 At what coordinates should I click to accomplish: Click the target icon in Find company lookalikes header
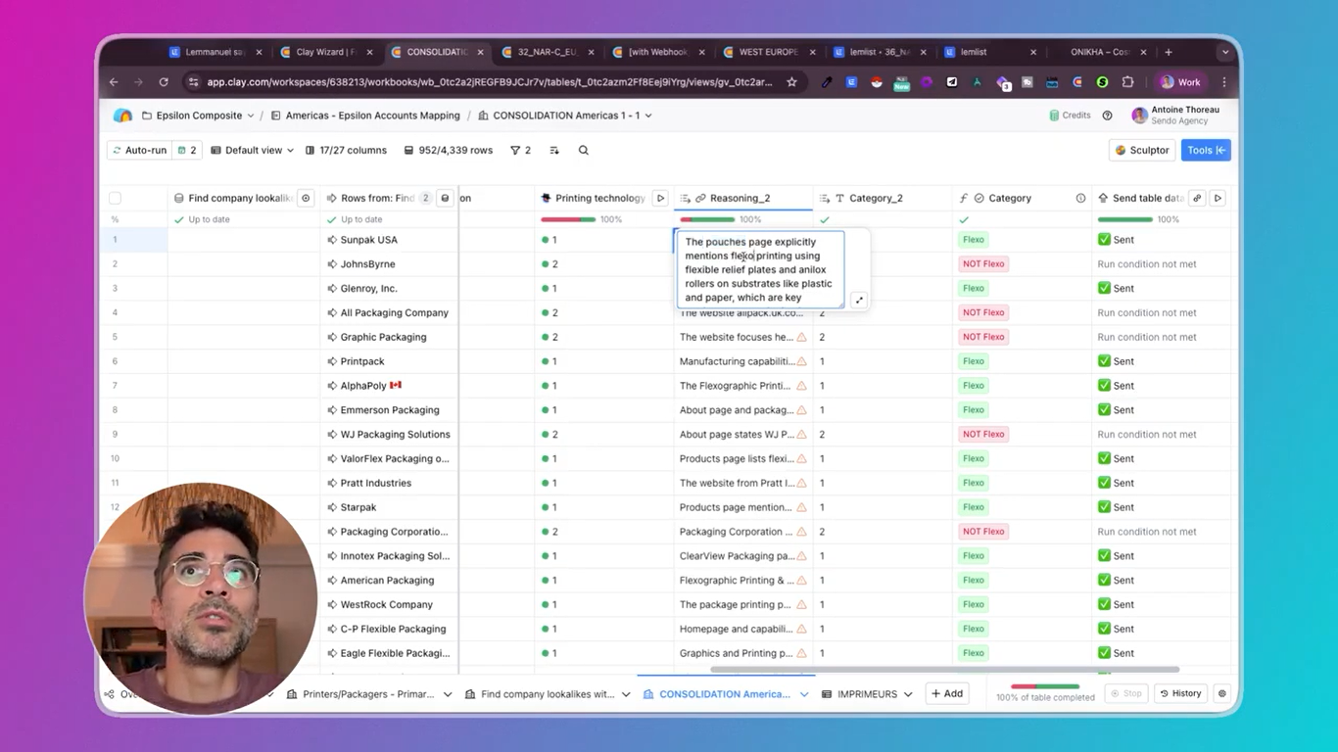pos(306,198)
